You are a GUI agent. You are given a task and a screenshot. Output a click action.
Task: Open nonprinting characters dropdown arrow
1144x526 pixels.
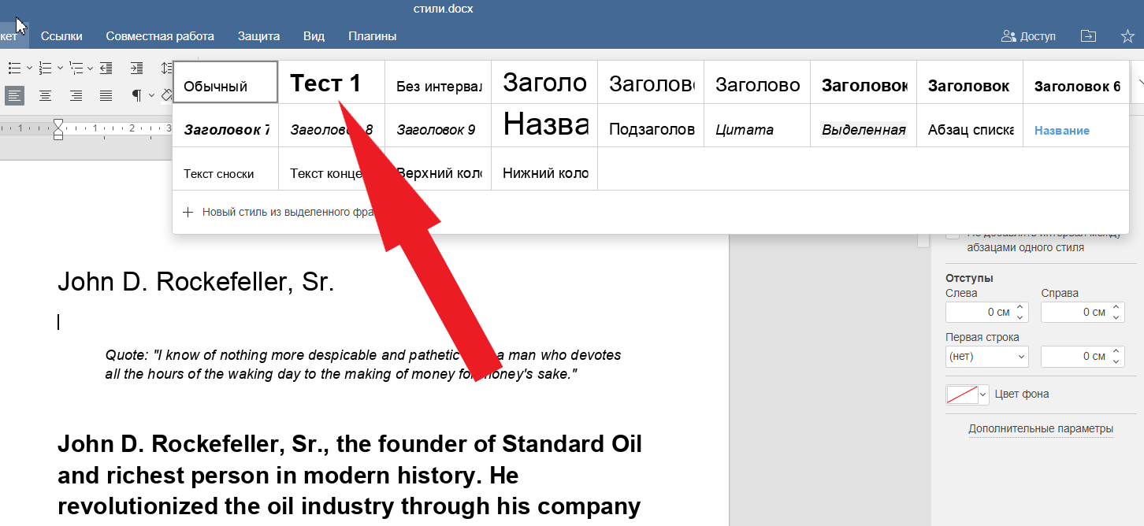(x=150, y=95)
